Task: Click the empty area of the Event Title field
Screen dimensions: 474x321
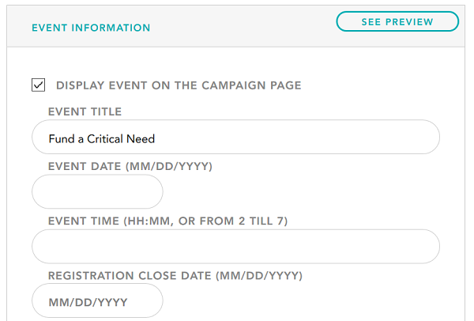Action: pos(296,137)
